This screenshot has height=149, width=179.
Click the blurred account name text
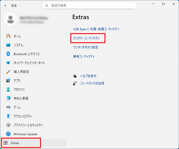click(x=34, y=18)
